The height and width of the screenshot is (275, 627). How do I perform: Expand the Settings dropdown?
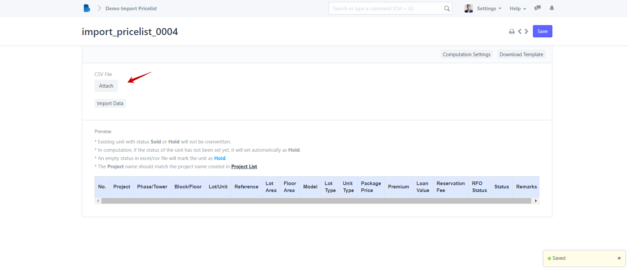(489, 9)
